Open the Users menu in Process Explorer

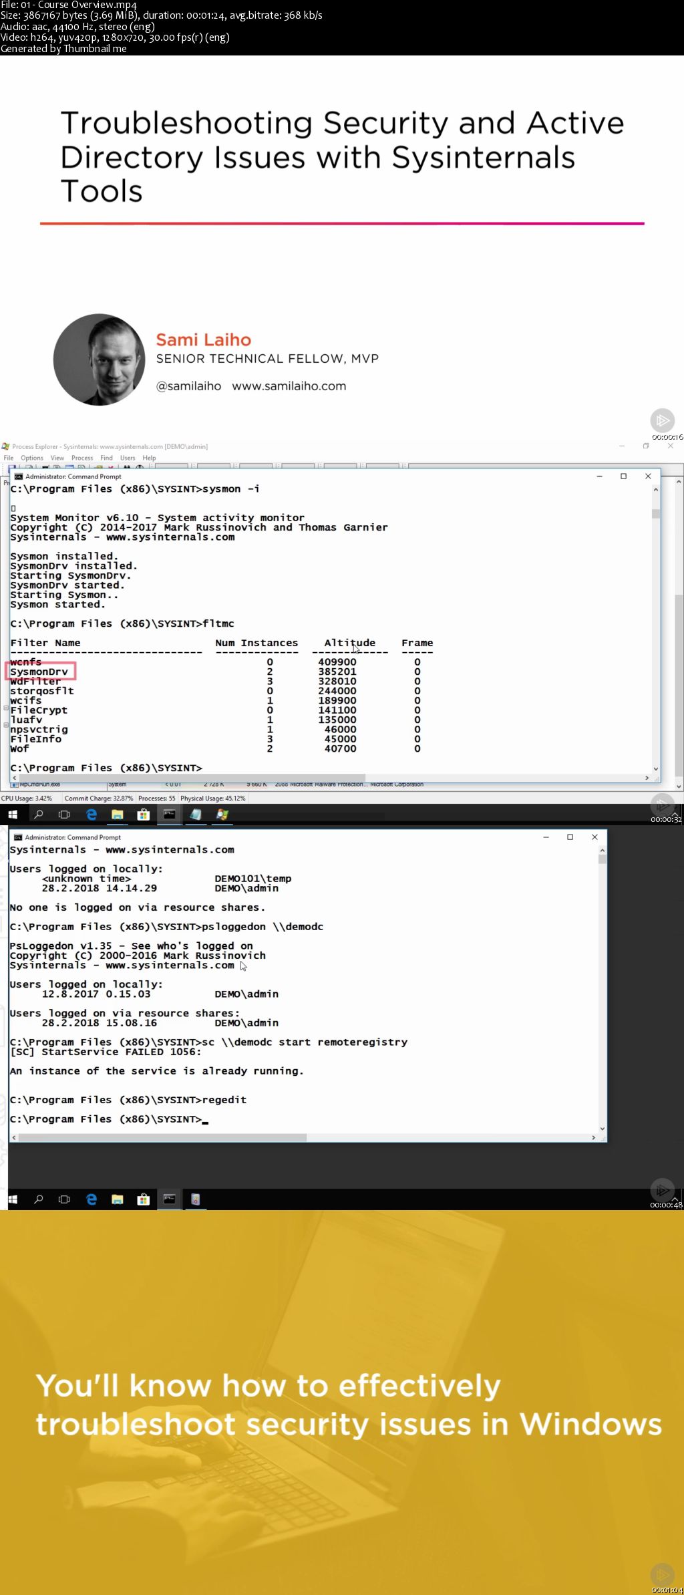[x=128, y=458]
